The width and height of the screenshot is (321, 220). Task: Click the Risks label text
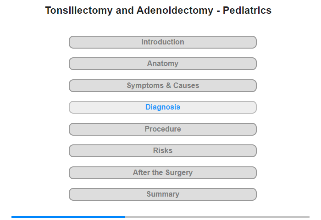click(x=163, y=151)
